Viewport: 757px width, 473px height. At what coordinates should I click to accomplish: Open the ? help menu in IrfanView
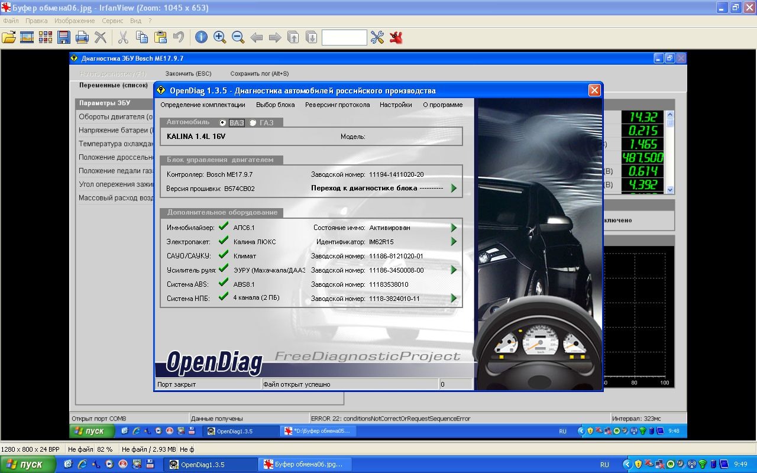150,21
